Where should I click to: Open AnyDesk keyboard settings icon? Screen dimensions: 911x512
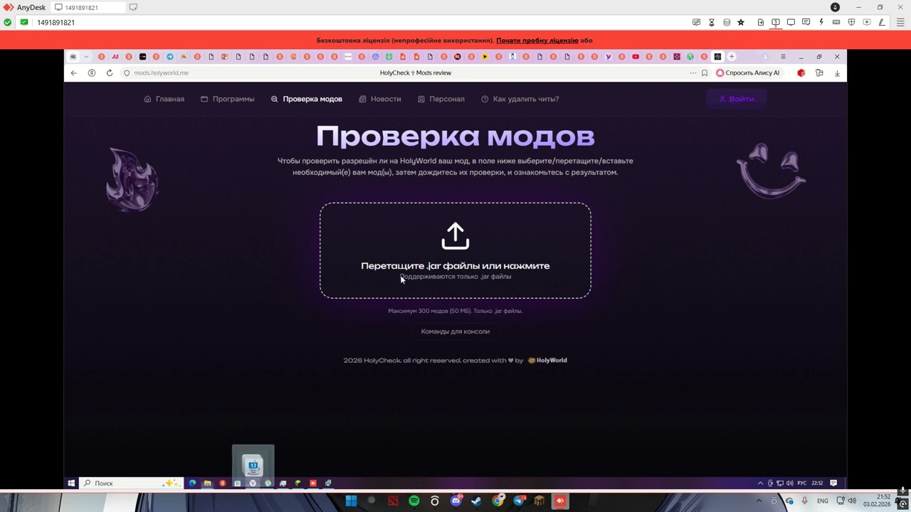click(x=836, y=22)
